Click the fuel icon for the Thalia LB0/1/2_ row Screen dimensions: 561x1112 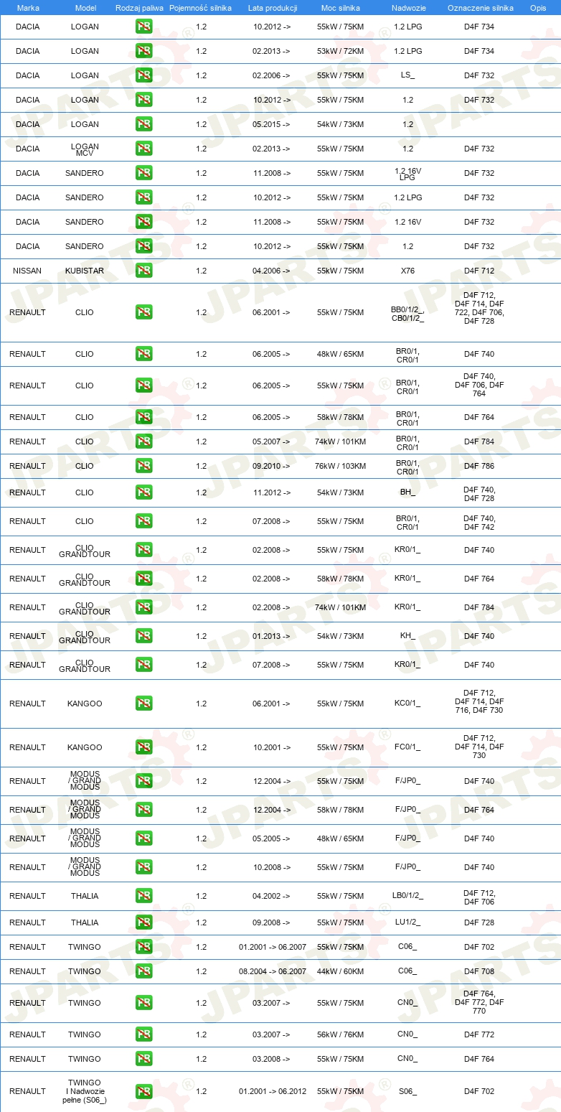pos(143,896)
